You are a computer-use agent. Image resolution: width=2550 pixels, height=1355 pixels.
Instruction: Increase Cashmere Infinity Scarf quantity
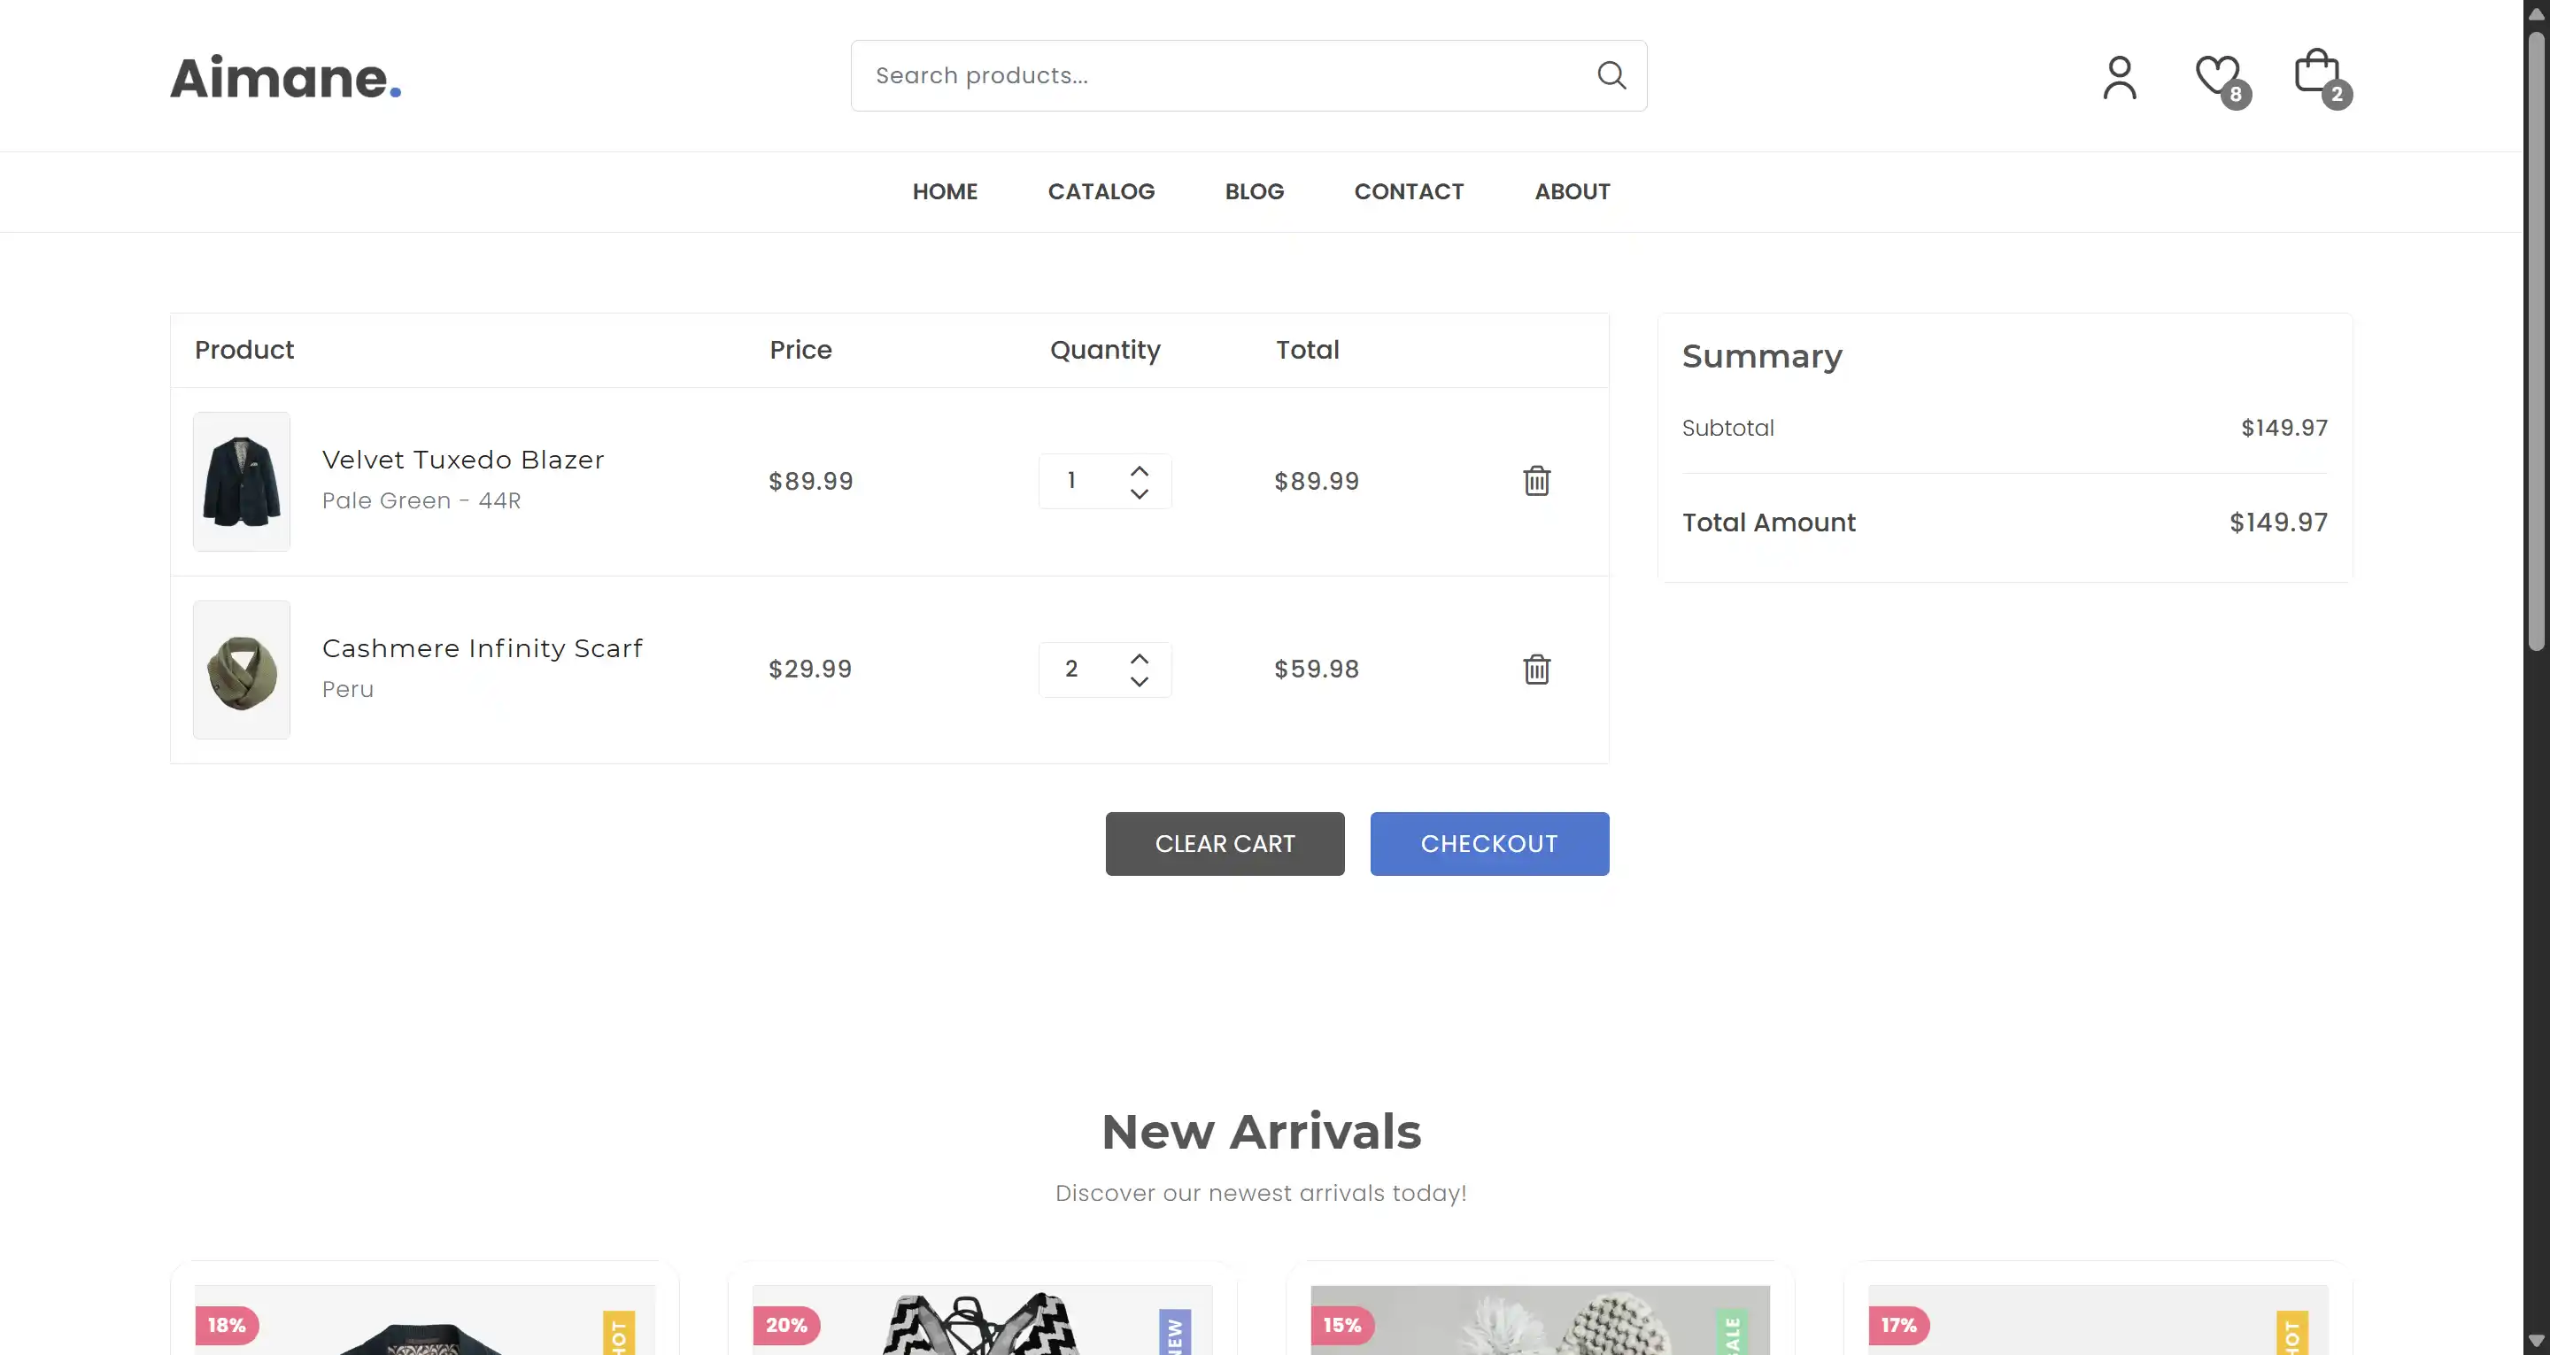(x=1140, y=659)
